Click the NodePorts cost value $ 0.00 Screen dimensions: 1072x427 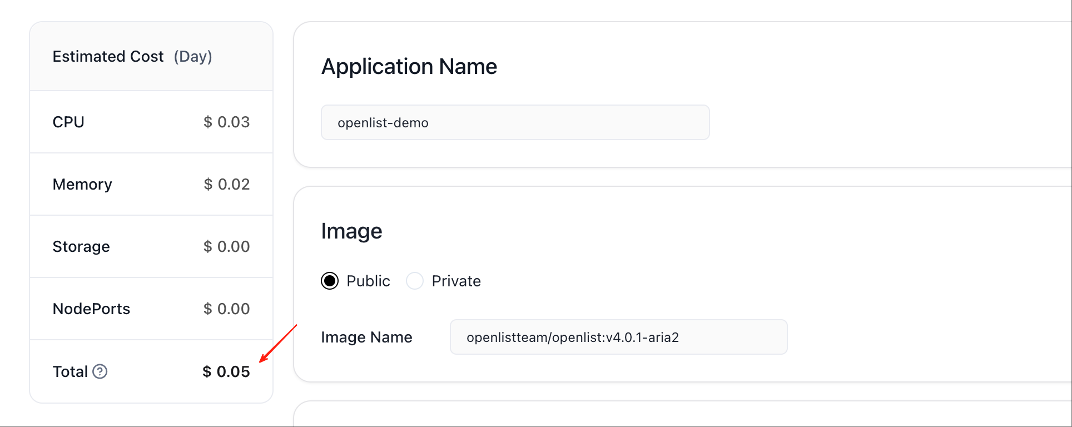click(x=226, y=309)
